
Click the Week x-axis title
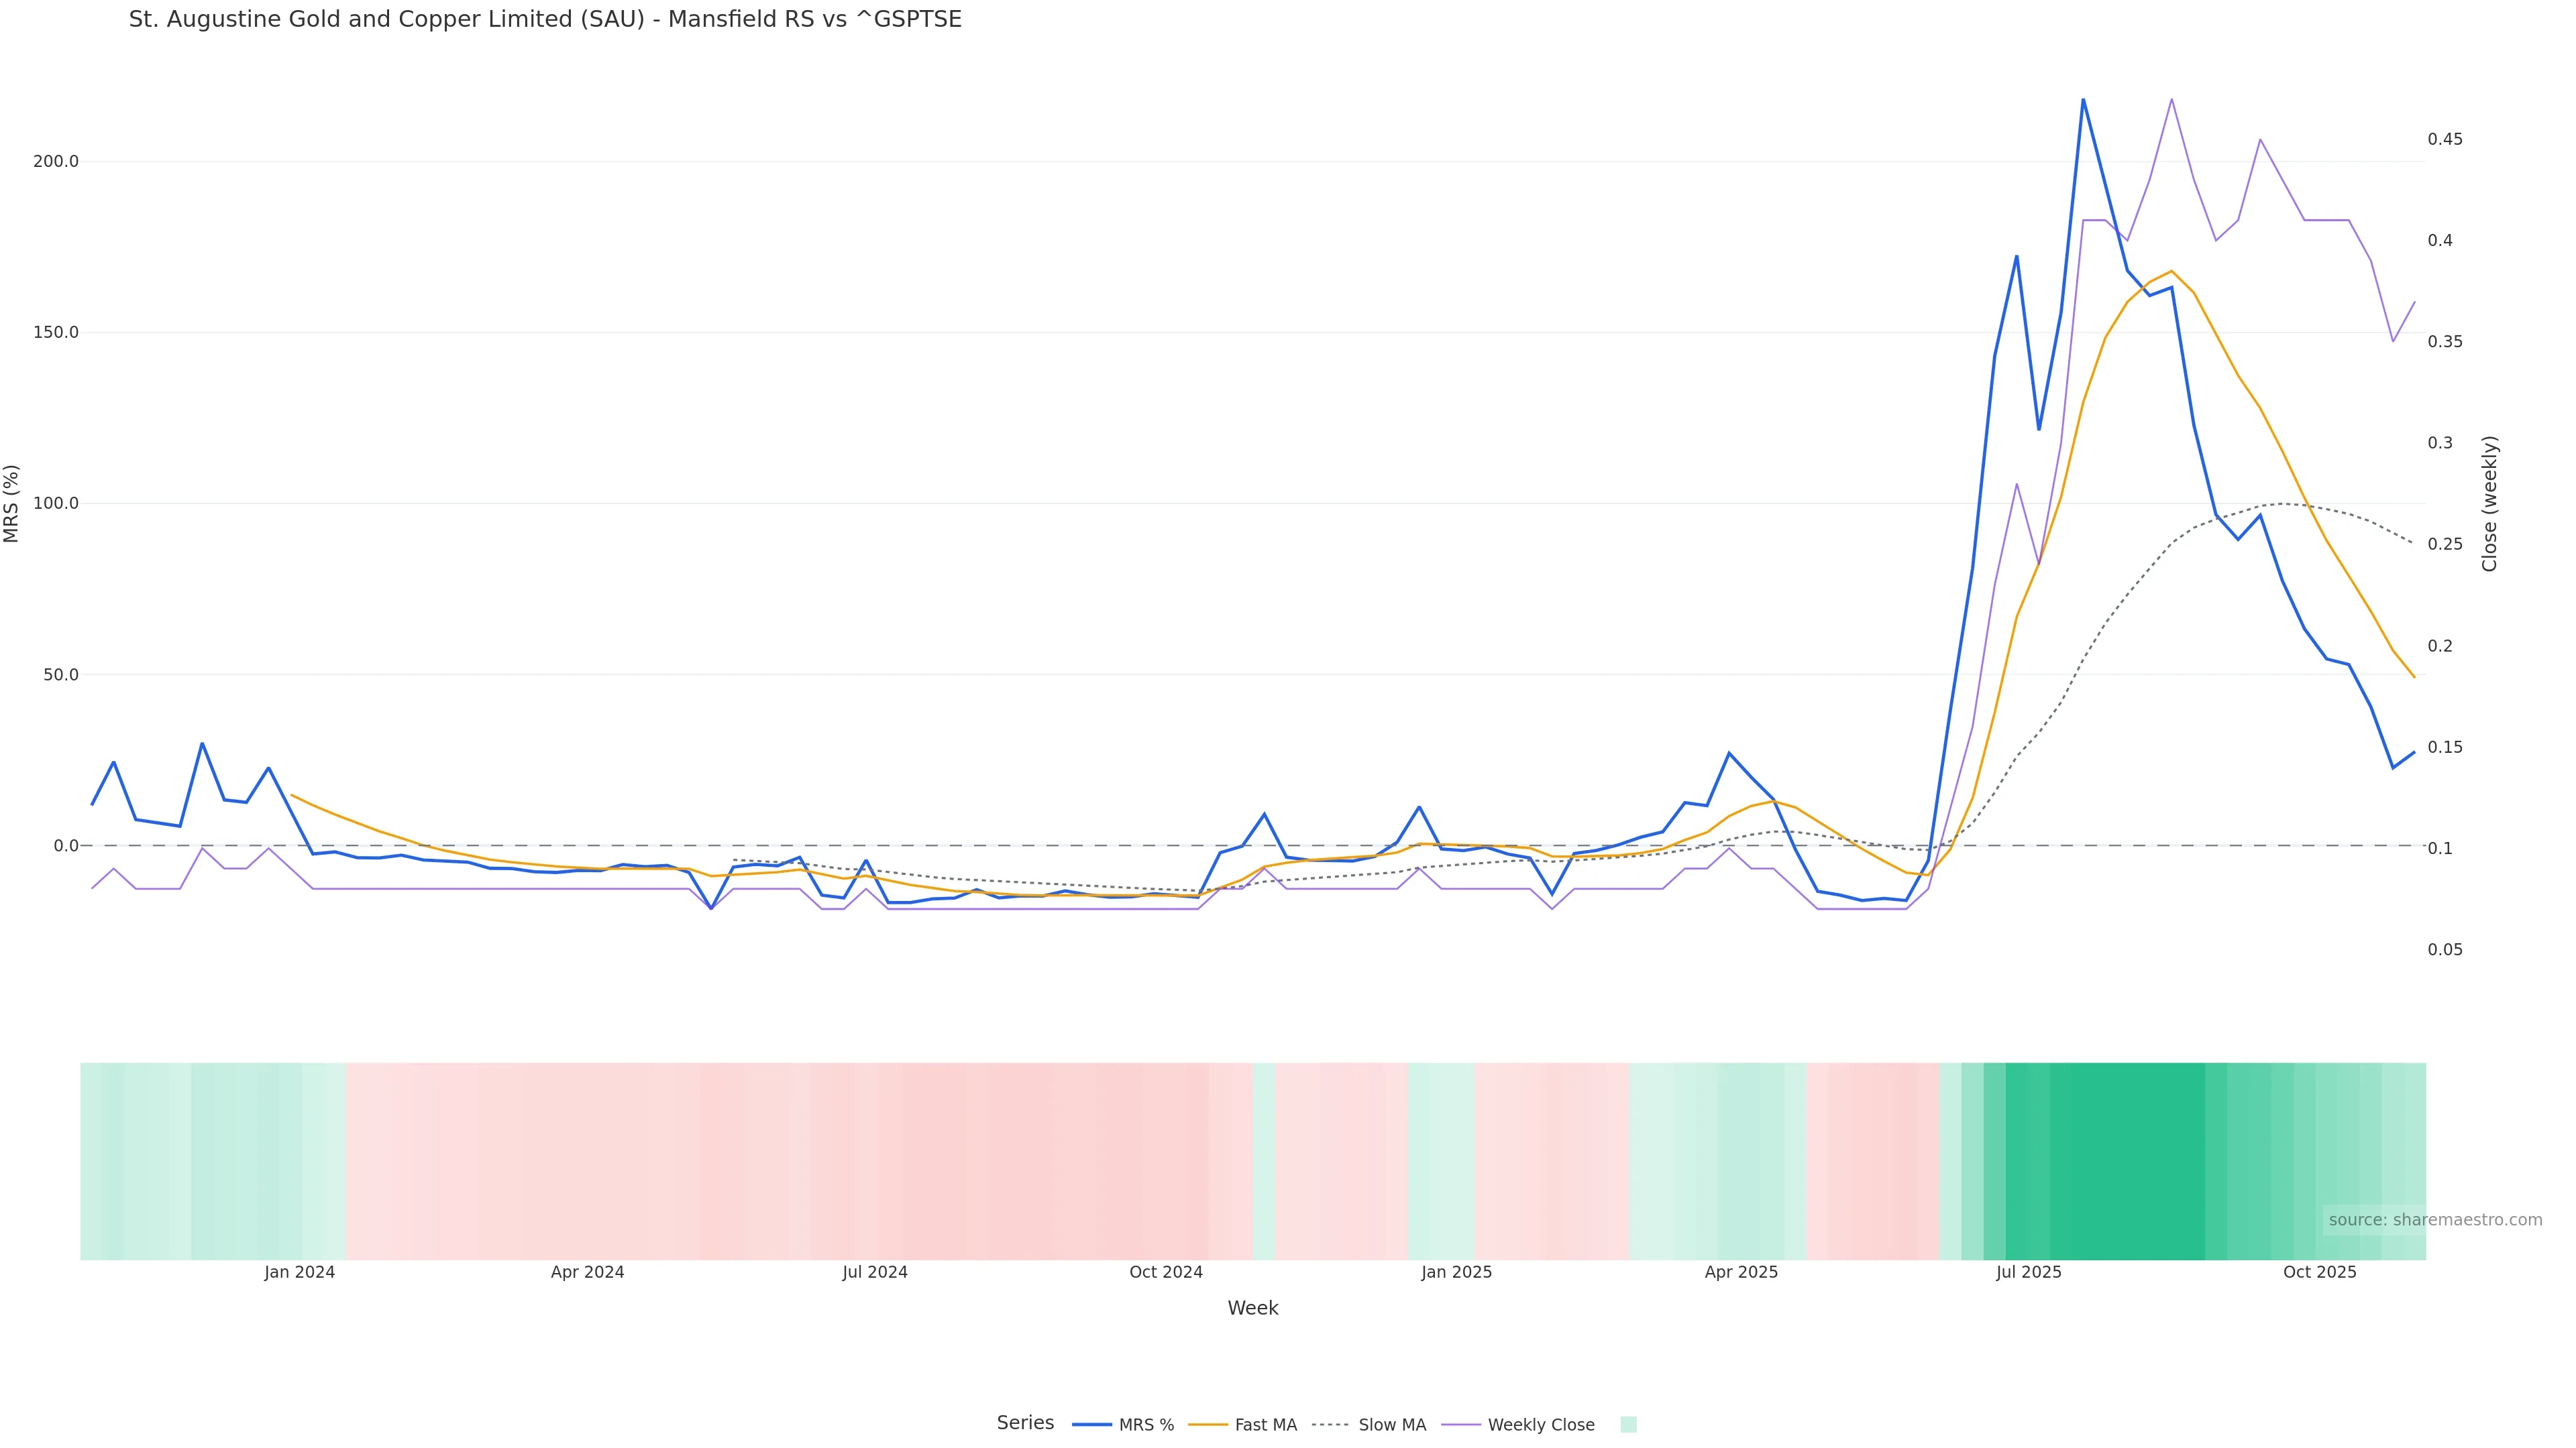point(1253,1309)
